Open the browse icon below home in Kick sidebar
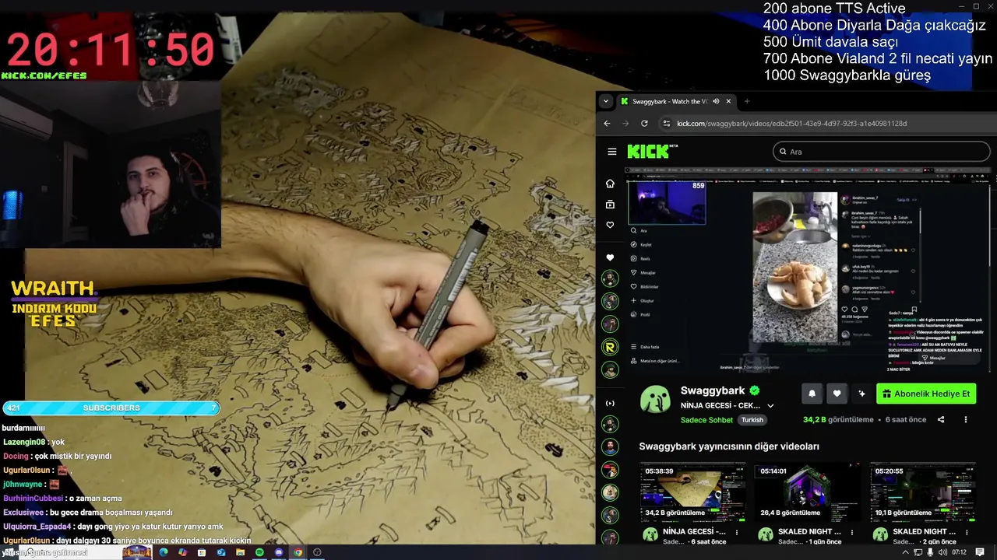 pos(610,205)
